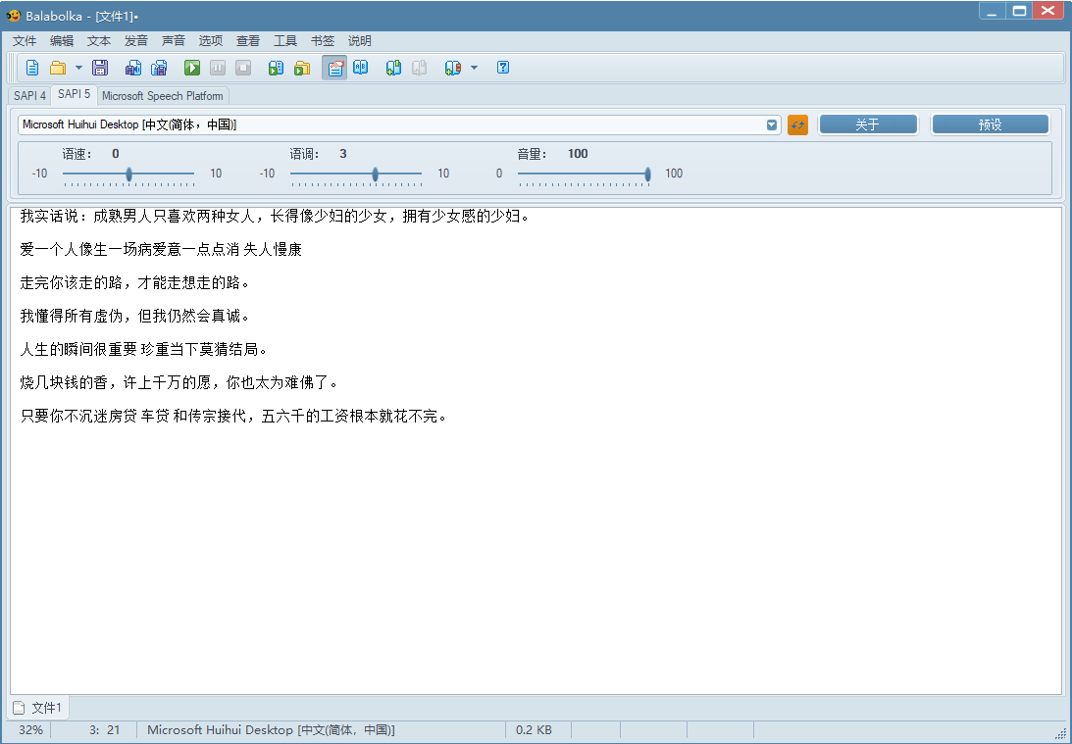The image size is (1072, 744).
Task: Click the line 爱一个人像生一场病
Action: 161,249
